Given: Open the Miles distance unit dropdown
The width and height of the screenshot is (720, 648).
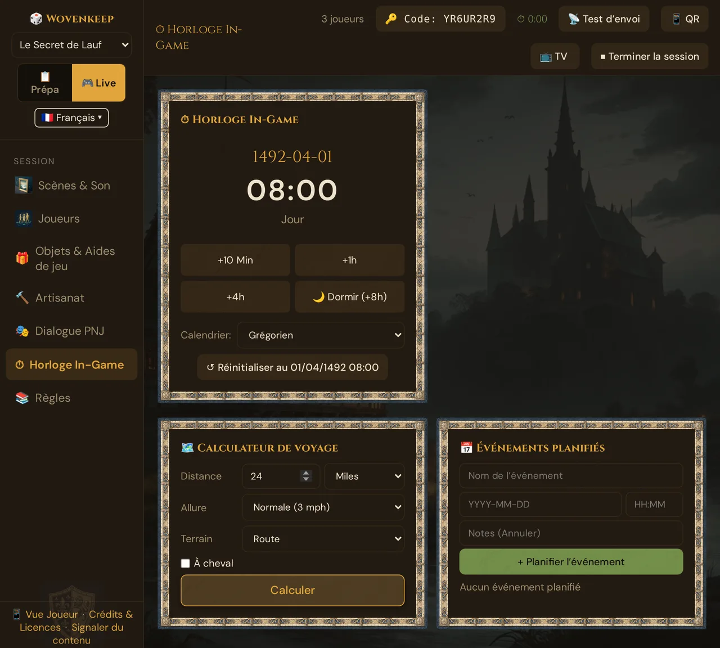Looking at the screenshot, I should [364, 476].
